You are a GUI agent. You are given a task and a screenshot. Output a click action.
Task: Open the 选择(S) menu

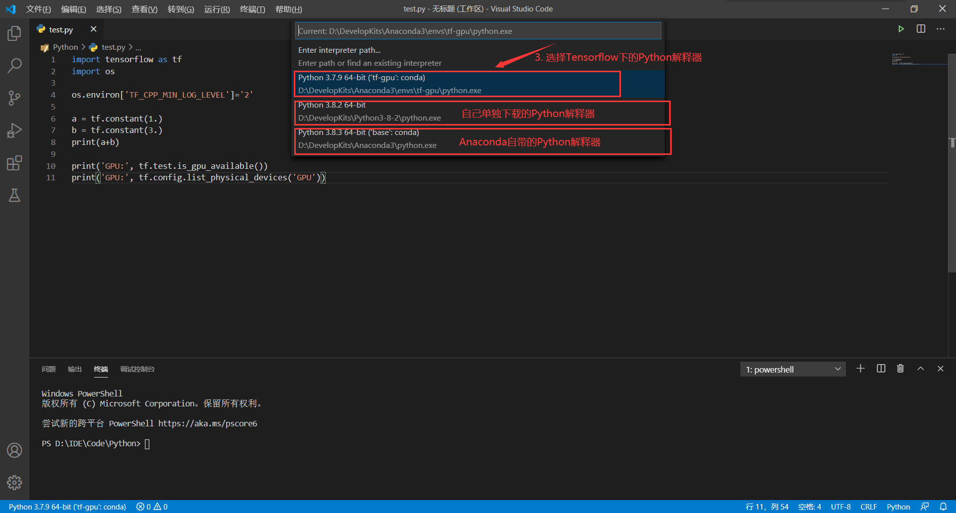pos(109,9)
